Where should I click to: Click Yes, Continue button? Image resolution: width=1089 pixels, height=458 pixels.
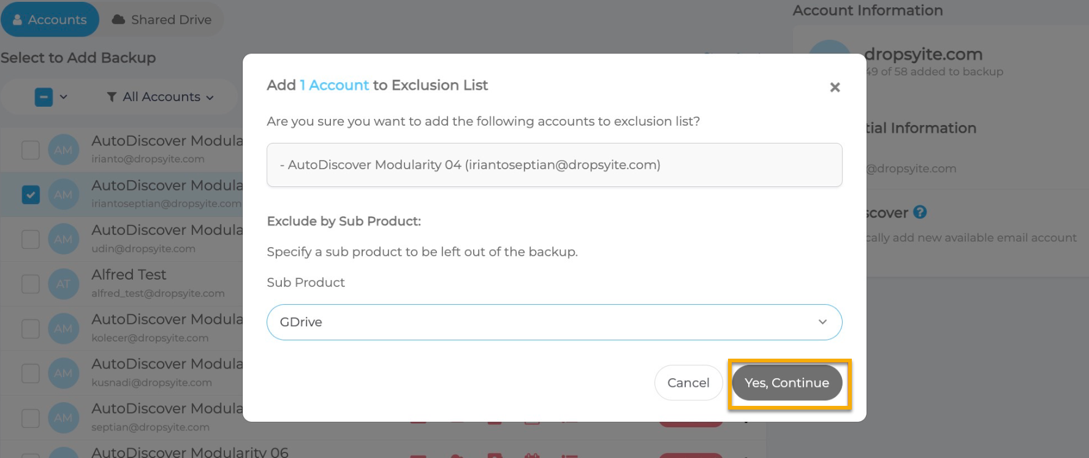[786, 383]
